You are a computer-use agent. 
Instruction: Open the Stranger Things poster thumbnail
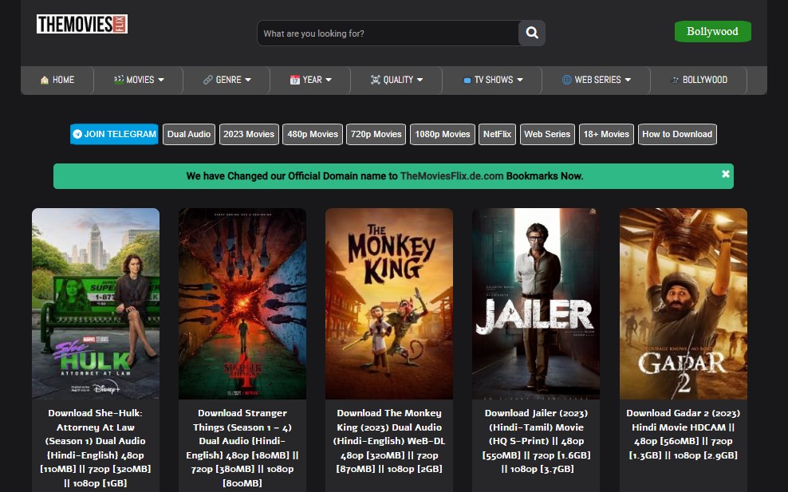click(x=242, y=304)
